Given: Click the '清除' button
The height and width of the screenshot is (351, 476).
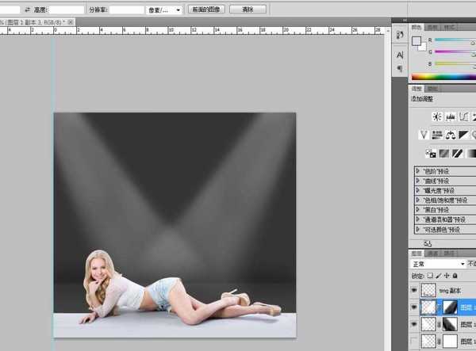Looking at the screenshot, I should pyautogui.click(x=248, y=10).
